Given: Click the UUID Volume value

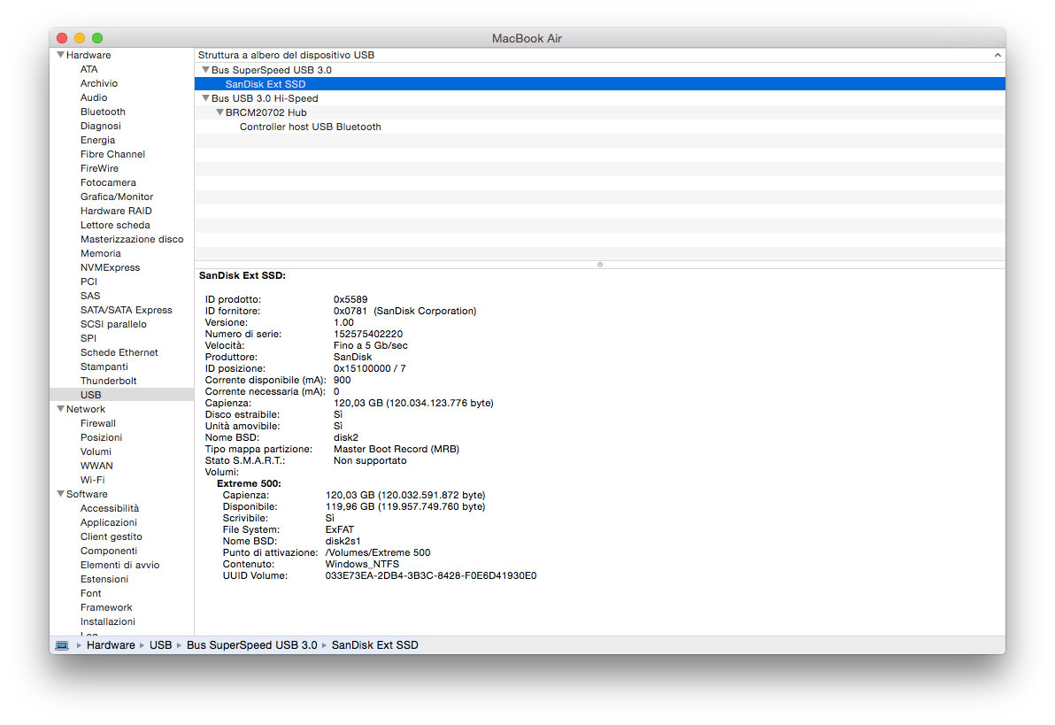Looking at the screenshot, I should (x=431, y=575).
